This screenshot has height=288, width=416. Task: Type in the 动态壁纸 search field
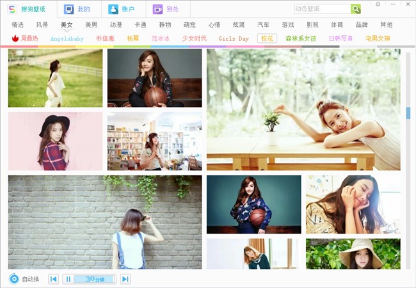[321, 9]
